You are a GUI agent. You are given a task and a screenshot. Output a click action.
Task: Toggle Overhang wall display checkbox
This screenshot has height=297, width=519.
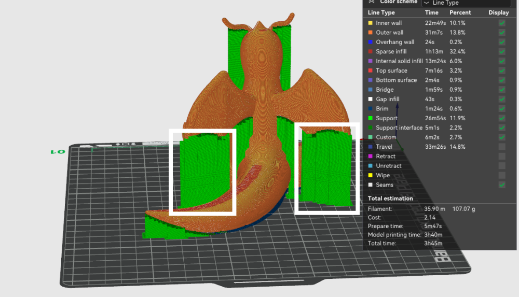502,42
